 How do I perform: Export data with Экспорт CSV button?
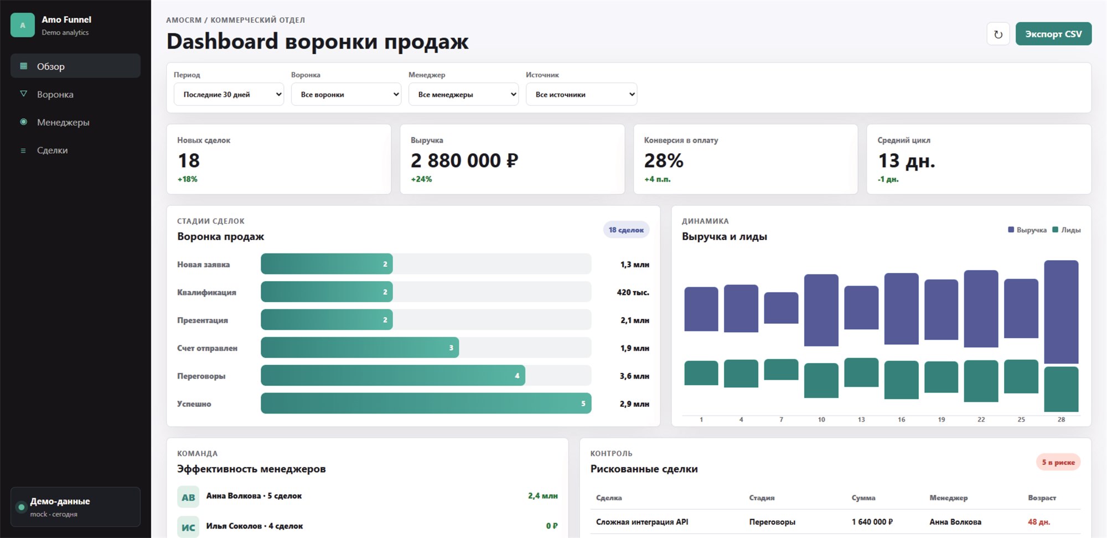pyautogui.click(x=1053, y=34)
